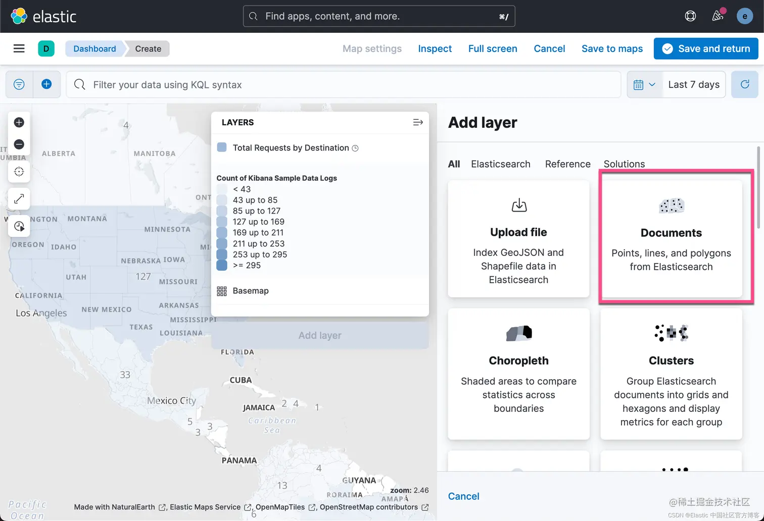Refresh the query with the refresh icon
Viewport: 764px width, 521px height.
[x=745, y=84]
